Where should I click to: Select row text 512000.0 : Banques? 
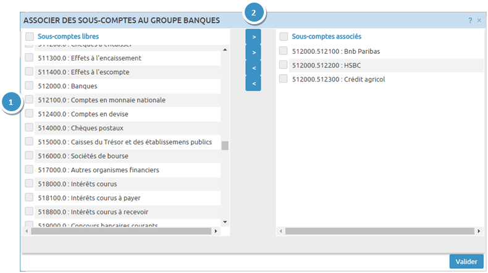pyautogui.click(x=67, y=86)
